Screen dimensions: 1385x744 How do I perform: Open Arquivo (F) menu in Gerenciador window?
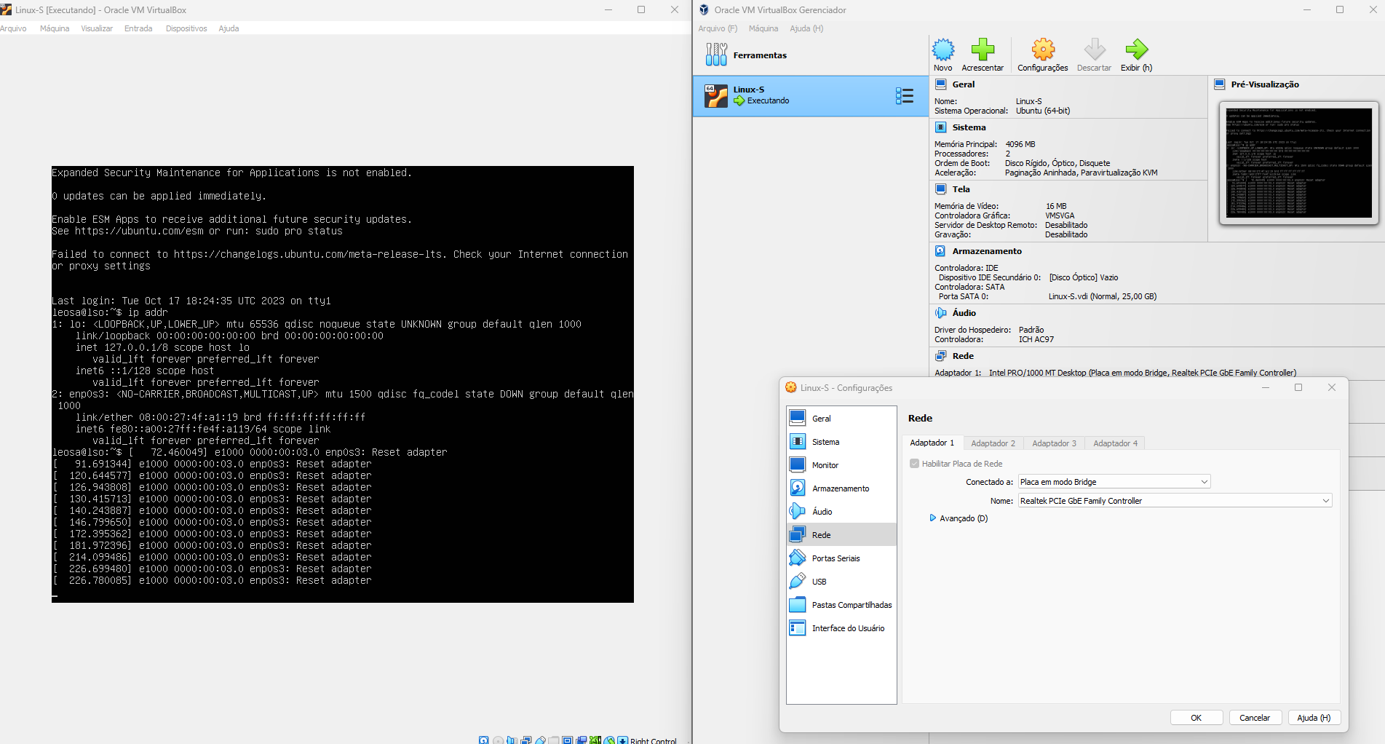point(718,28)
